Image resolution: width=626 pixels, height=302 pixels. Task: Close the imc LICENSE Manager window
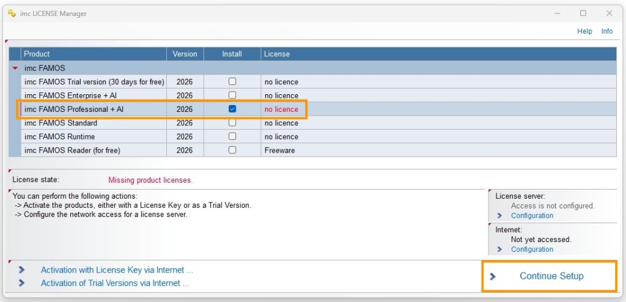[x=609, y=13]
